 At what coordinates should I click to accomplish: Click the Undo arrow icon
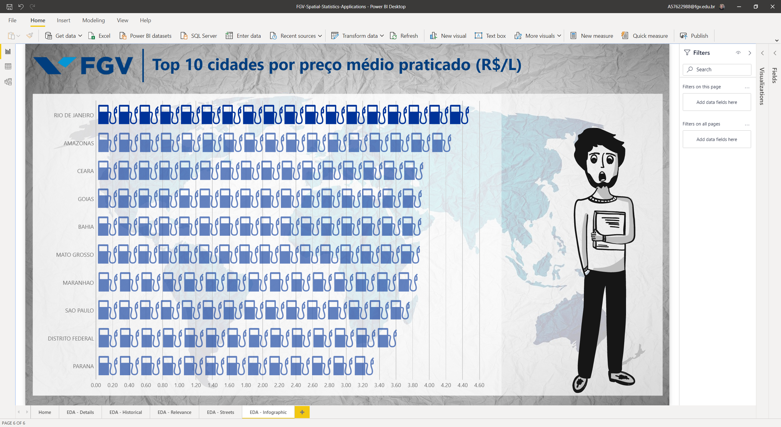point(21,6)
